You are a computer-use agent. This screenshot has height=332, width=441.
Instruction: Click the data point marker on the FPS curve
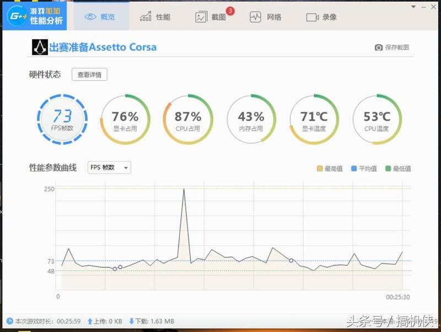pos(291,261)
